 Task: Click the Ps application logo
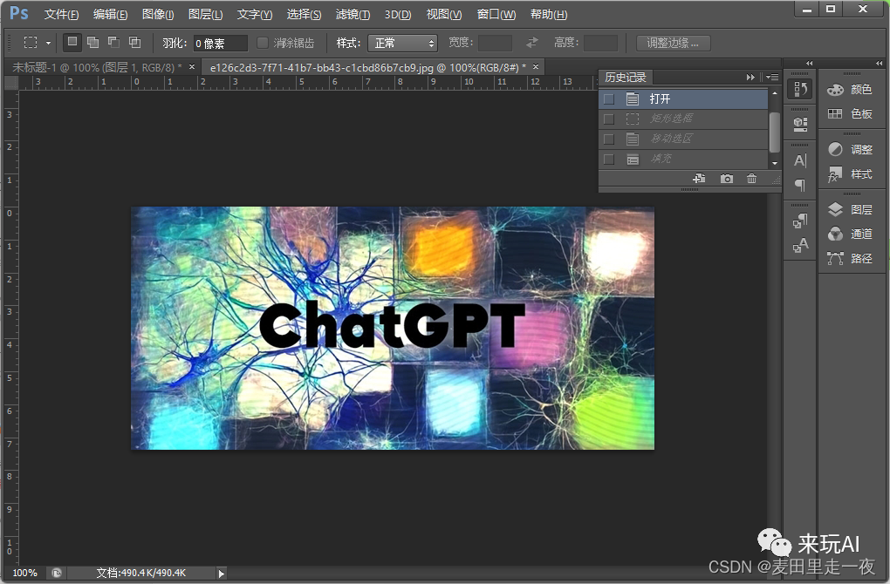click(x=18, y=13)
